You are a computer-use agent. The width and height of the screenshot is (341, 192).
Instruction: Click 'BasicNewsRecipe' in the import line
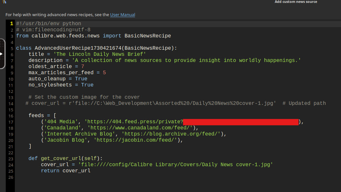point(148,36)
